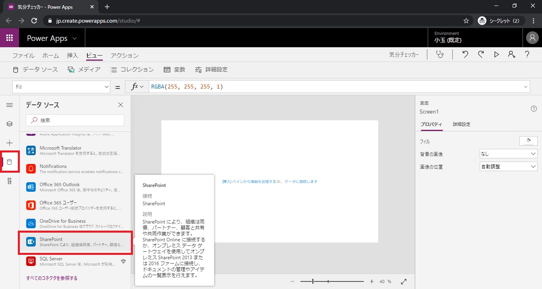Select the Data sources cylinder icon in sidebar

point(10,162)
